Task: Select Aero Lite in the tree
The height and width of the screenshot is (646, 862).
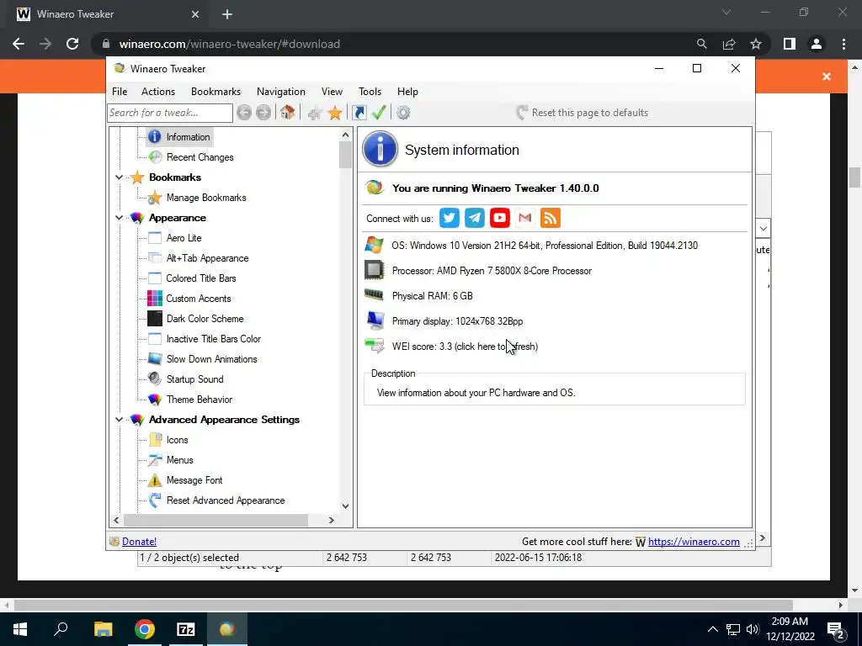Action: [x=184, y=238]
